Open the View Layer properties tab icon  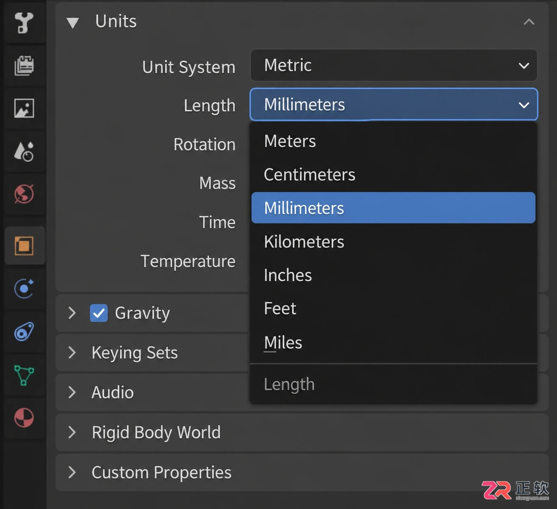coord(24,108)
